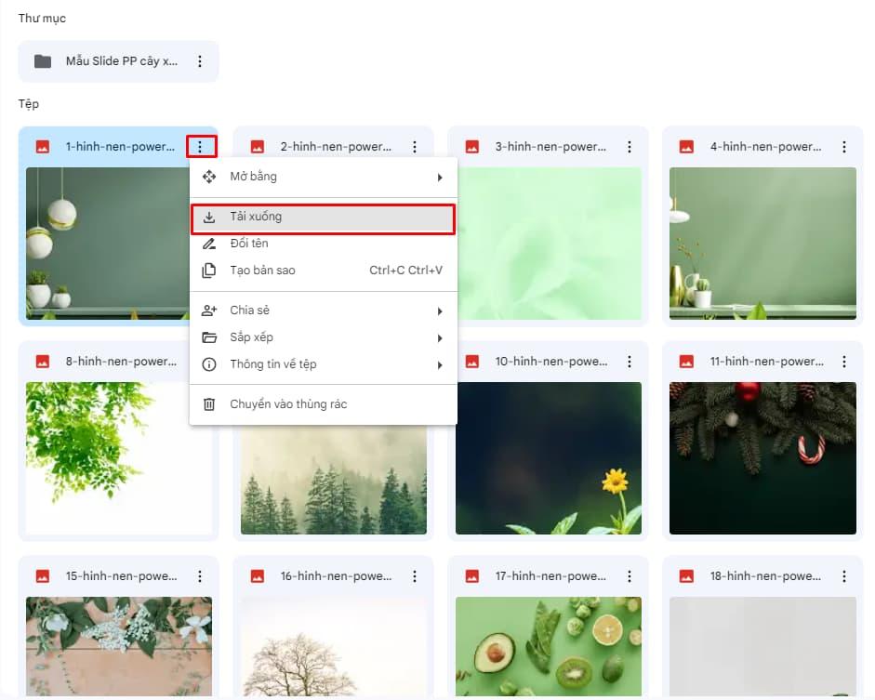Click the red image icon on 2-hinh-nen-power

(x=257, y=146)
